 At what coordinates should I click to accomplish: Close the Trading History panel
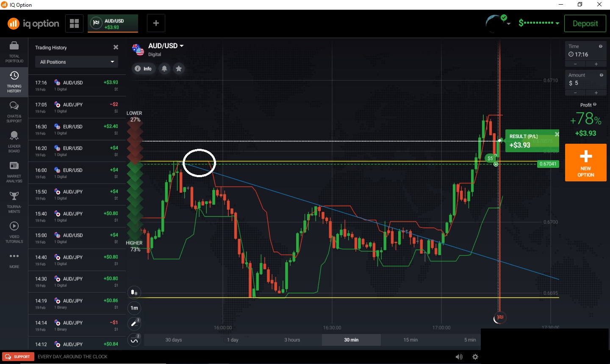[116, 47]
